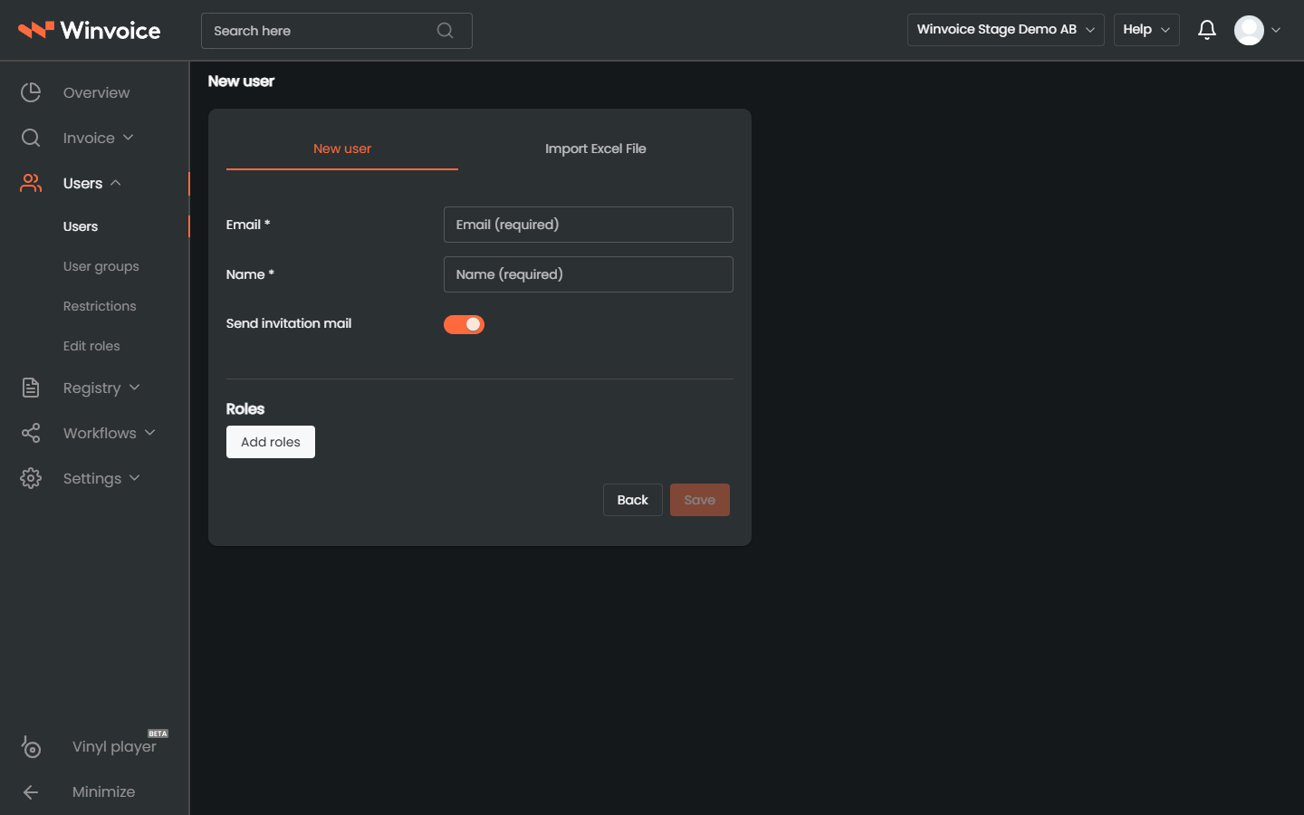Open the Winvoice Stage Demo AB dropdown
Viewport: 1304px width, 815px height.
[x=1005, y=30]
